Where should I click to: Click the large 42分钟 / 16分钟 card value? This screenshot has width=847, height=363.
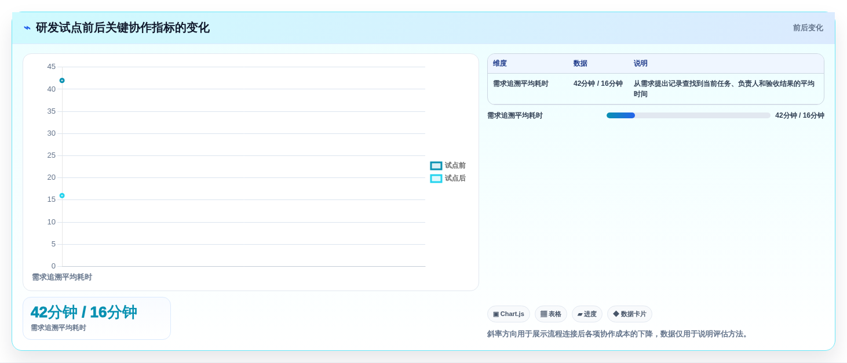pyautogui.click(x=83, y=312)
